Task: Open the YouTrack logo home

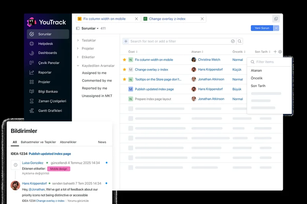Action: tap(46, 22)
